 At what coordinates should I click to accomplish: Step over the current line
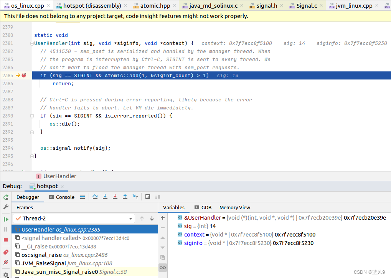point(95,197)
